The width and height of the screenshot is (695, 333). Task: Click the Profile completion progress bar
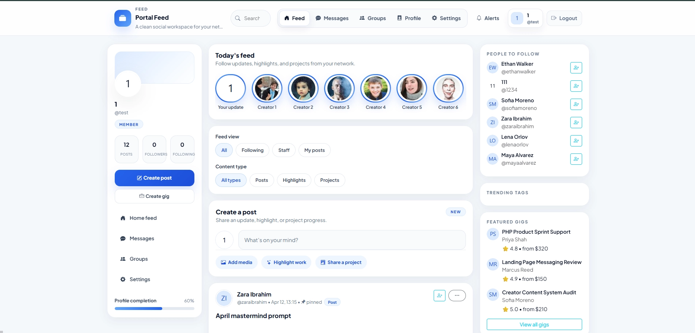click(x=155, y=309)
